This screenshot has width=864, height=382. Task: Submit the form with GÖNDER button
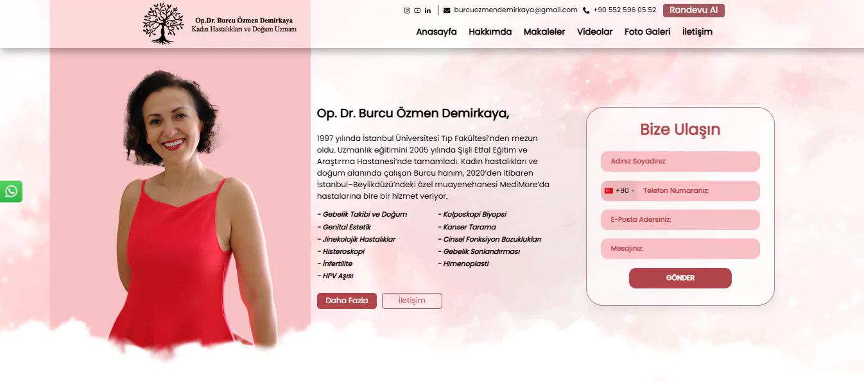tap(680, 278)
